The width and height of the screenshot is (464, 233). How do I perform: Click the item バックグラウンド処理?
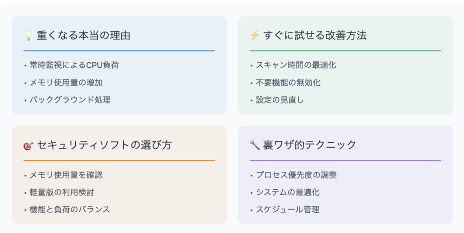pyautogui.click(x=70, y=100)
